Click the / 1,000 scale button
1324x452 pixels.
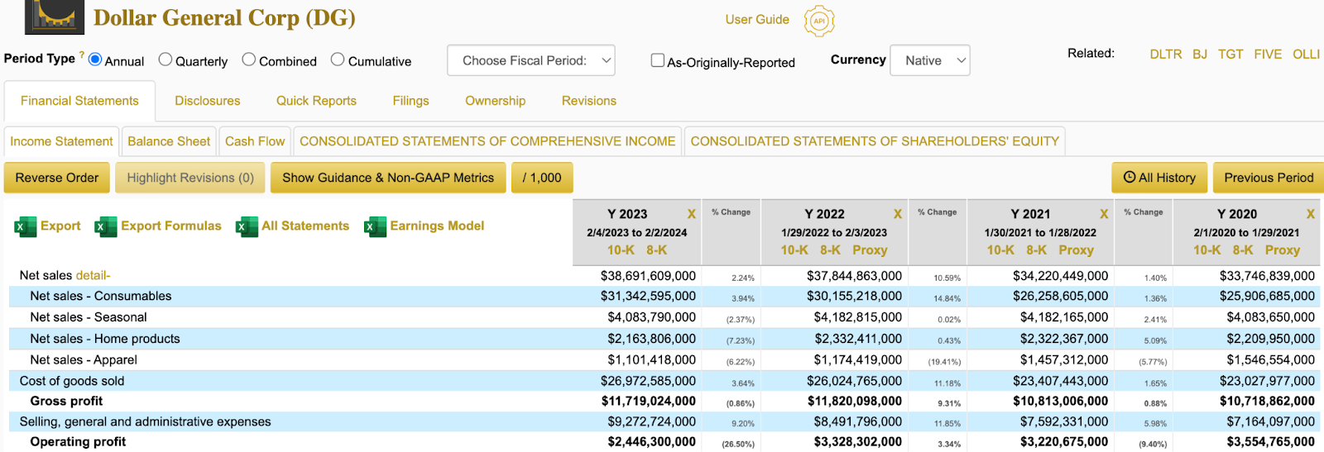click(x=542, y=178)
